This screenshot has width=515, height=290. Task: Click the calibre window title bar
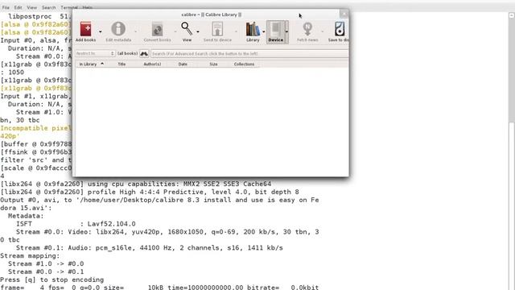pyautogui.click(x=211, y=14)
